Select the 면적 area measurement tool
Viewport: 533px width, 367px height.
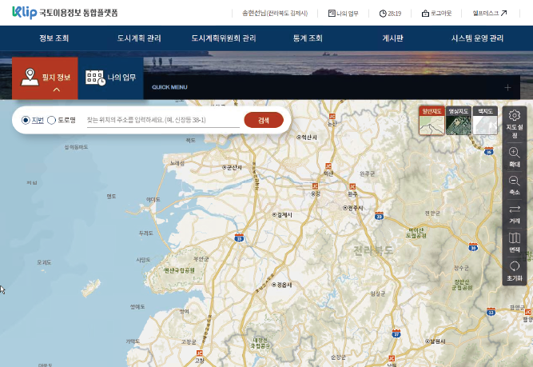click(x=514, y=242)
